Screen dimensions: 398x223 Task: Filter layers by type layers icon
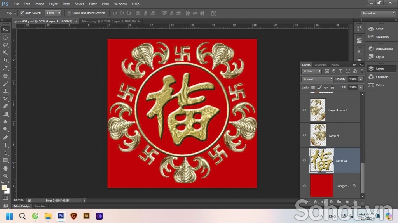pos(341,71)
